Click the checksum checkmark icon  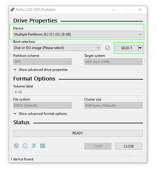click(x=107, y=48)
